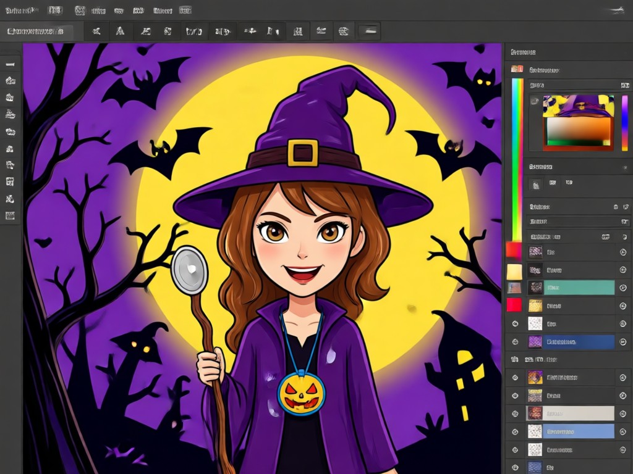Click circle icon right of light blue layer
Screen dimensions: 633x474
623,431
